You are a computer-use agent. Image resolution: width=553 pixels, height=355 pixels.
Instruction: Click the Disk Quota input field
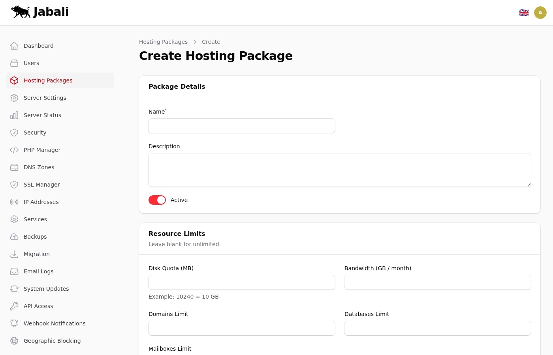tap(241, 282)
